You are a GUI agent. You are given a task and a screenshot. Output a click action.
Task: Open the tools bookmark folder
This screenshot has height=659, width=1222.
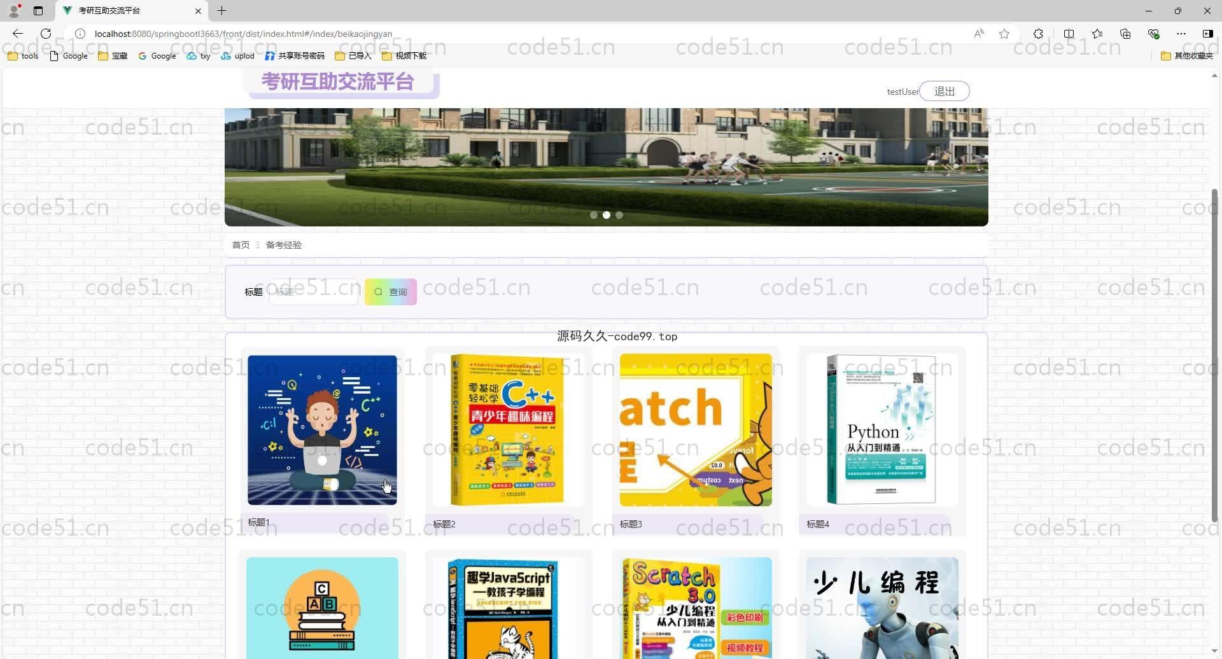click(23, 56)
